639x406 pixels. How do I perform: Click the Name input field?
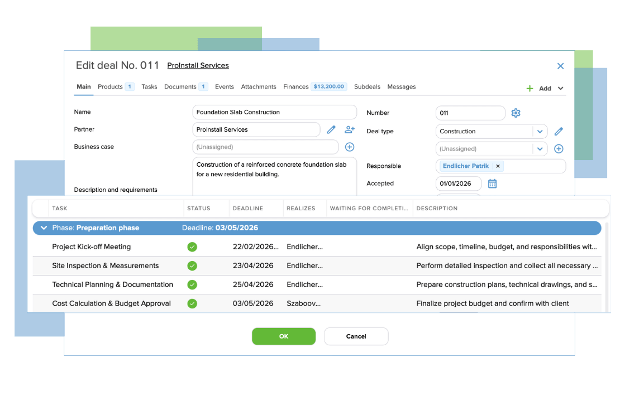[274, 112]
